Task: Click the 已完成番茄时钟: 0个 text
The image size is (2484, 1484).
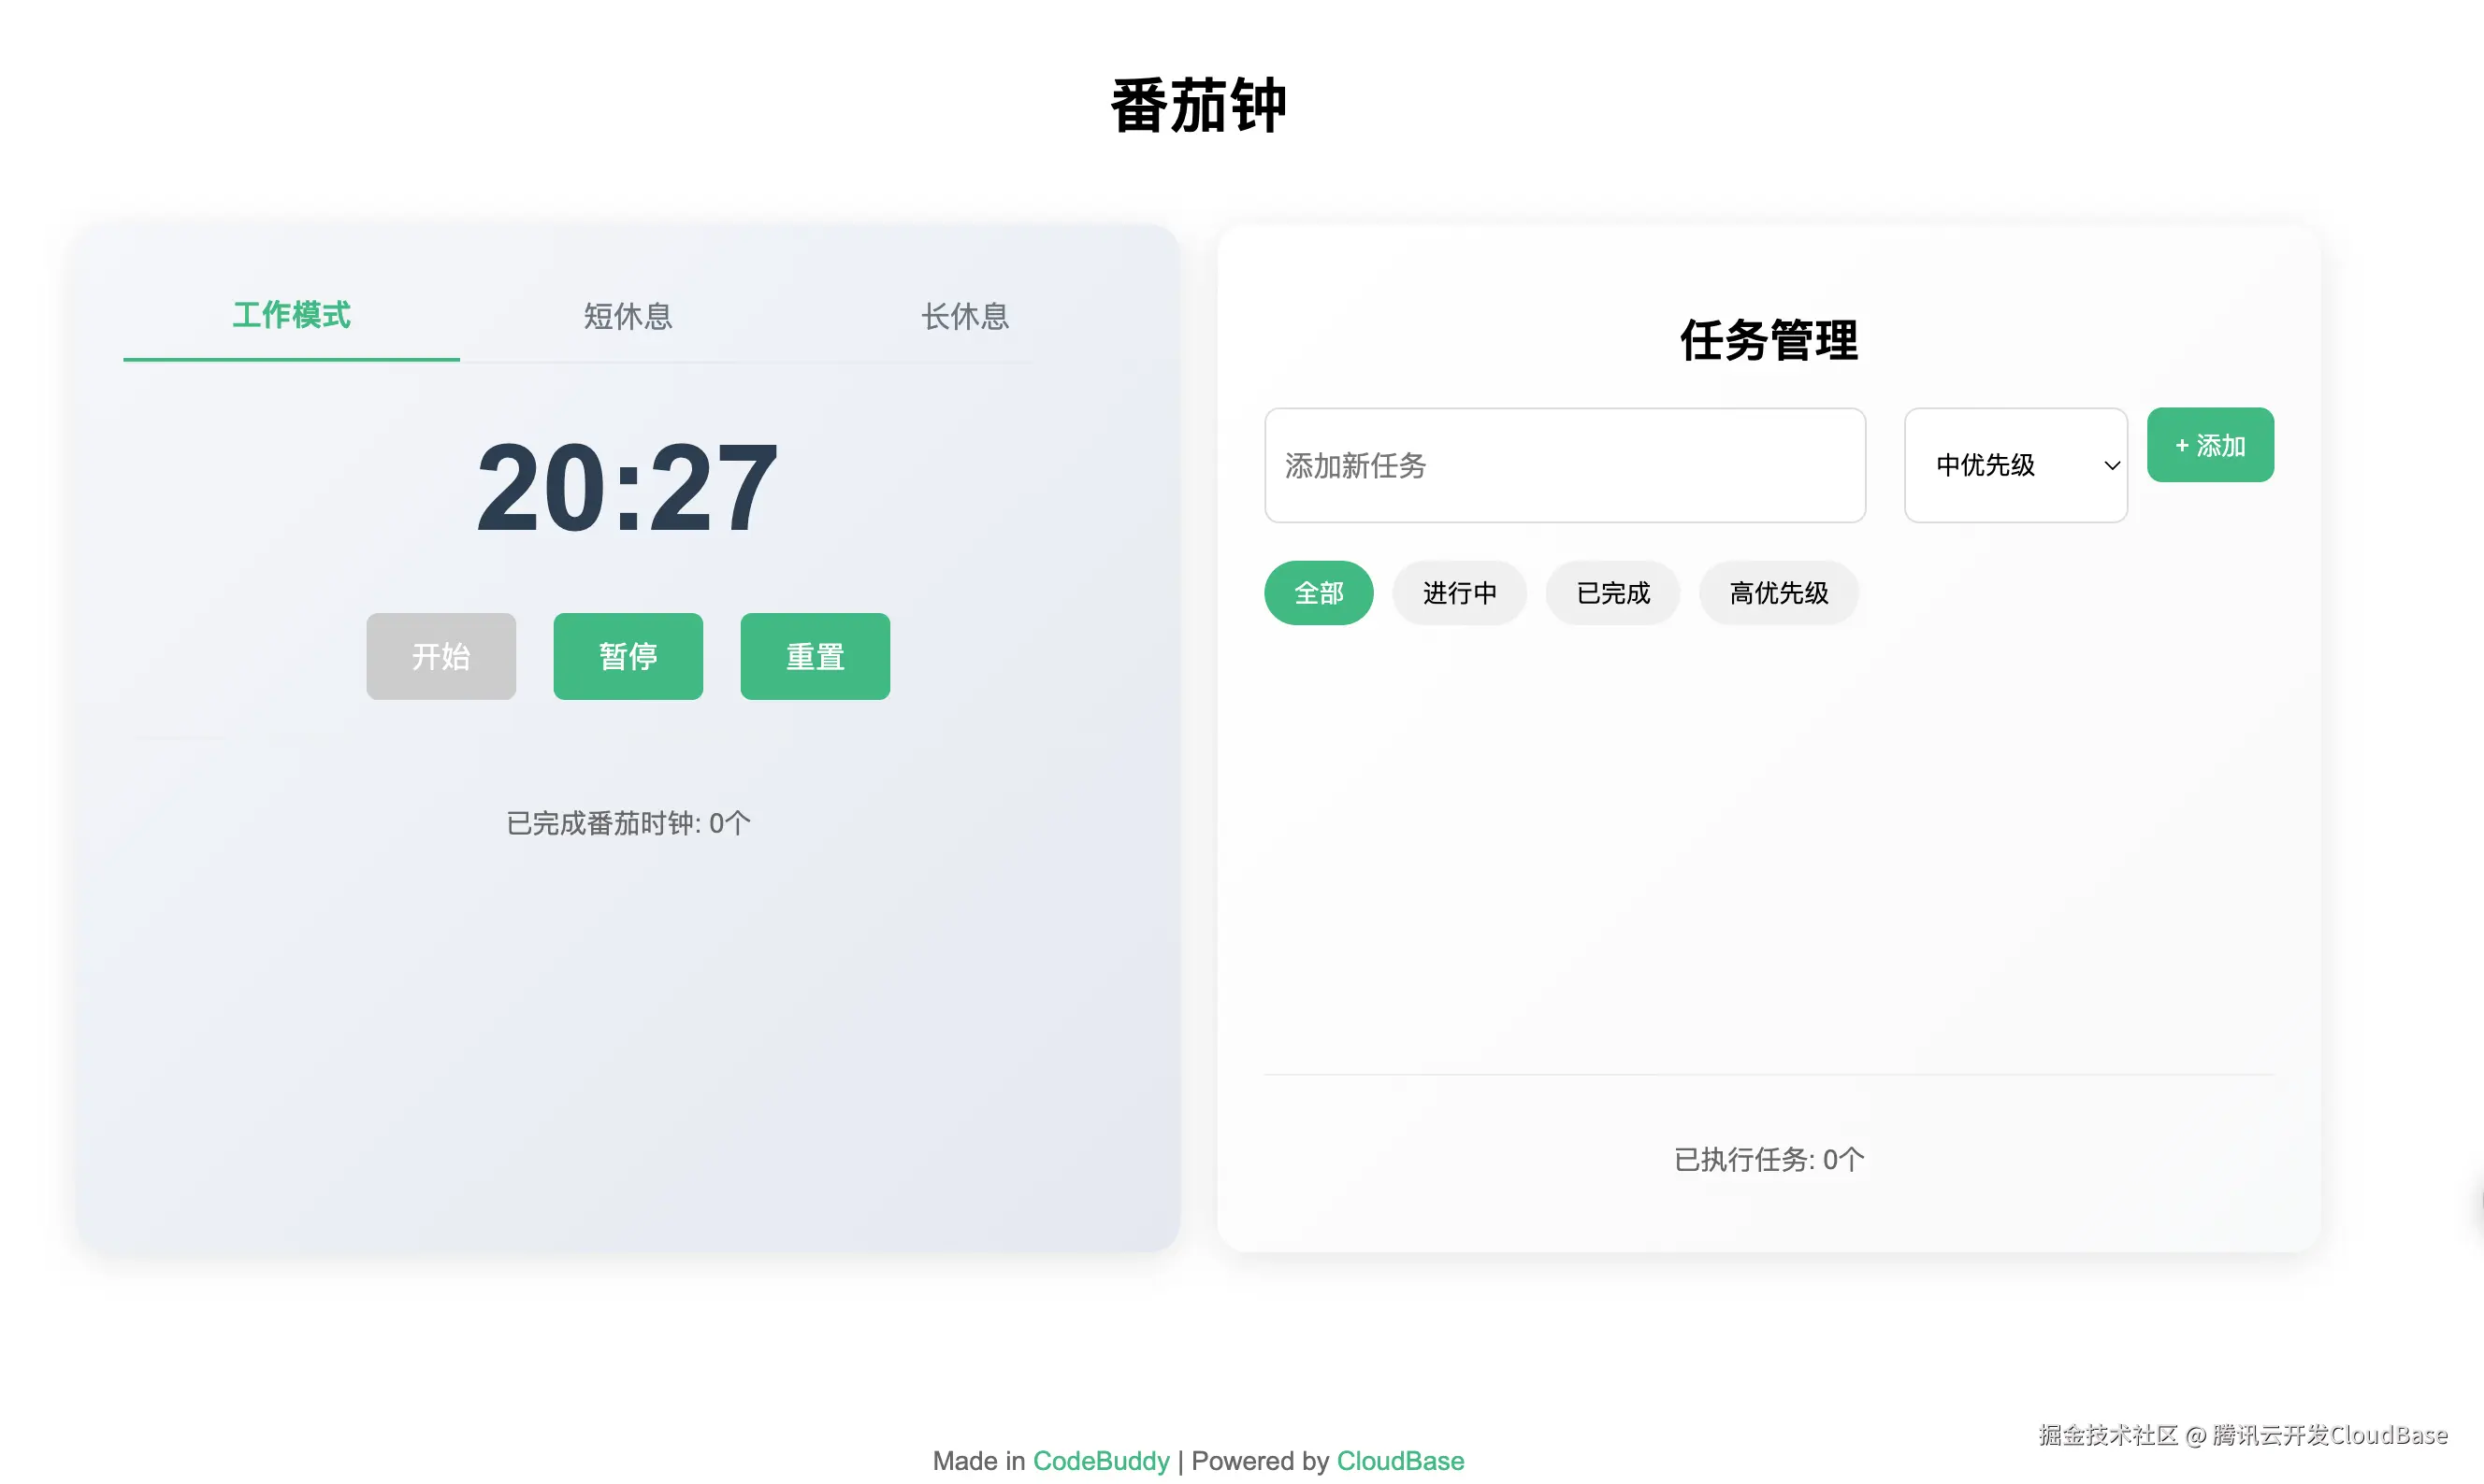Action: coord(628,823)
